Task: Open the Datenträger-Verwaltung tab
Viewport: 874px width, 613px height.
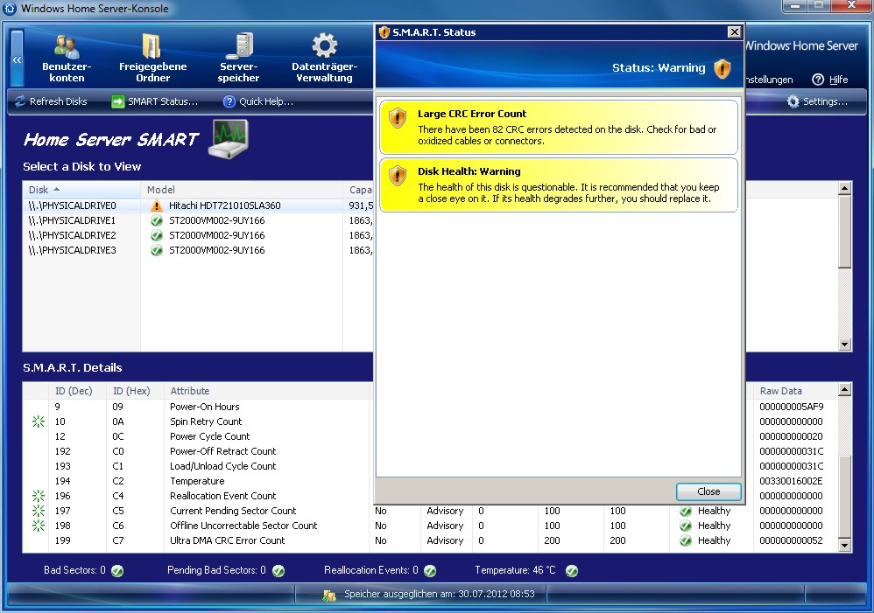Action: (x=324, y=58)
